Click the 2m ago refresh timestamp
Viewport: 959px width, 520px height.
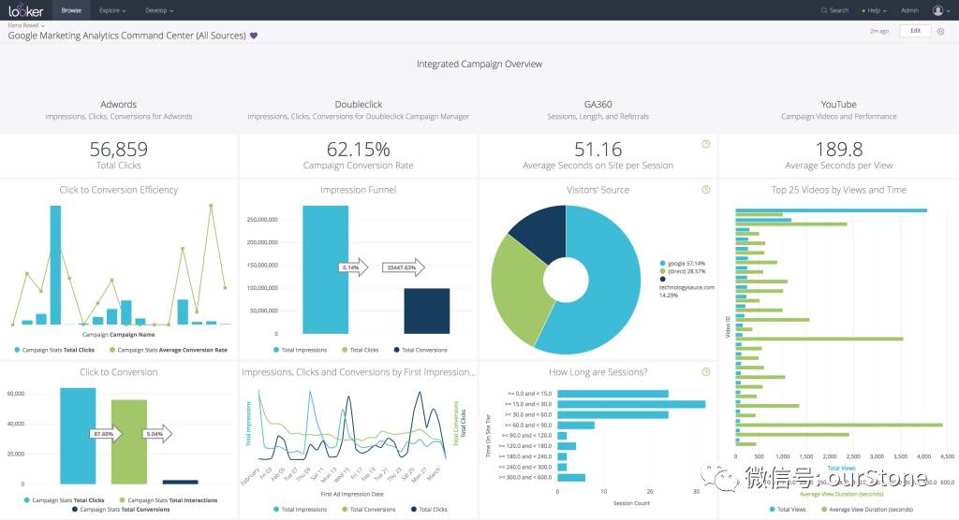pyautogui.click(x=878, y=31)
